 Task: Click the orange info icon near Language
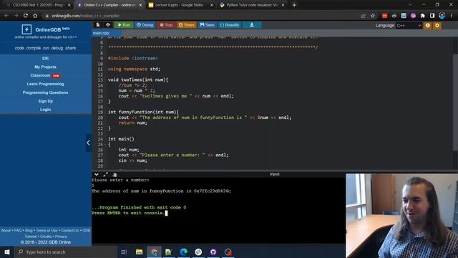(x=428, y=26)
